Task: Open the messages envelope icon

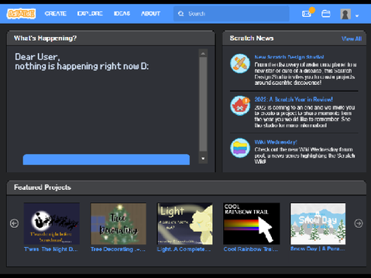Action: click(x=307, y=13)
